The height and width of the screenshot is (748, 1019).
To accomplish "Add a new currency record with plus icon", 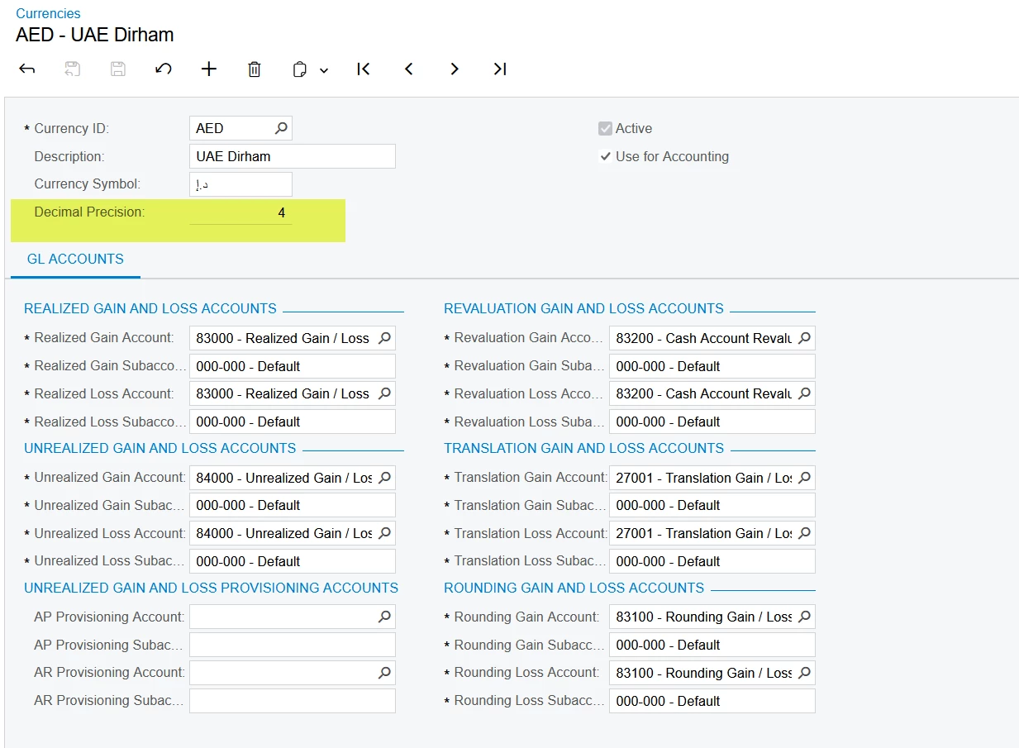I will tap(209, 69).
